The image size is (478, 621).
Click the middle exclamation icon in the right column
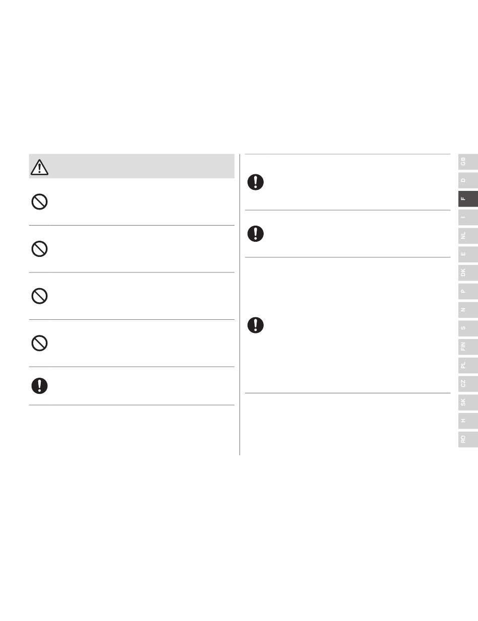256,233
